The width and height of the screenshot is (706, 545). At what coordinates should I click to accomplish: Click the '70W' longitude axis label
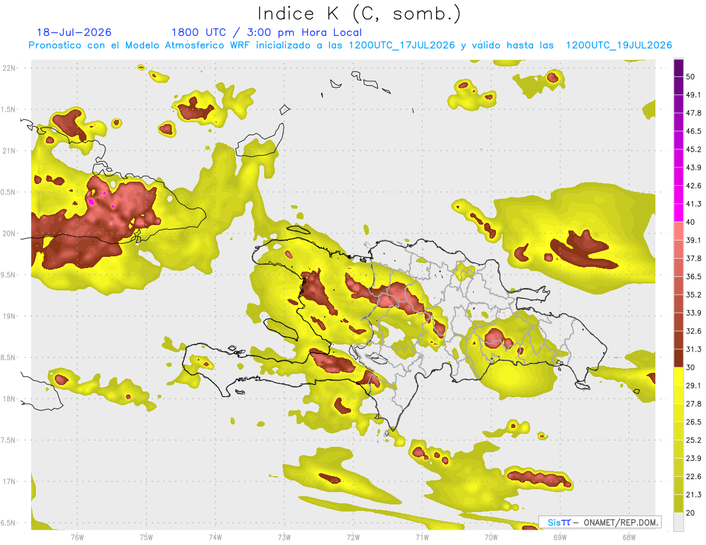(x=491, y=537)
